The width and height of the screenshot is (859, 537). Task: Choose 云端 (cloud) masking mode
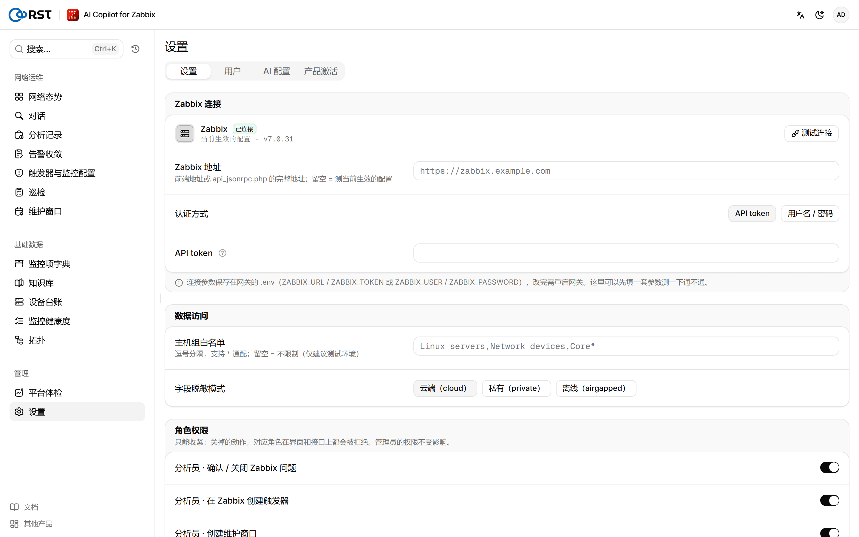click(x=445, y=388)
